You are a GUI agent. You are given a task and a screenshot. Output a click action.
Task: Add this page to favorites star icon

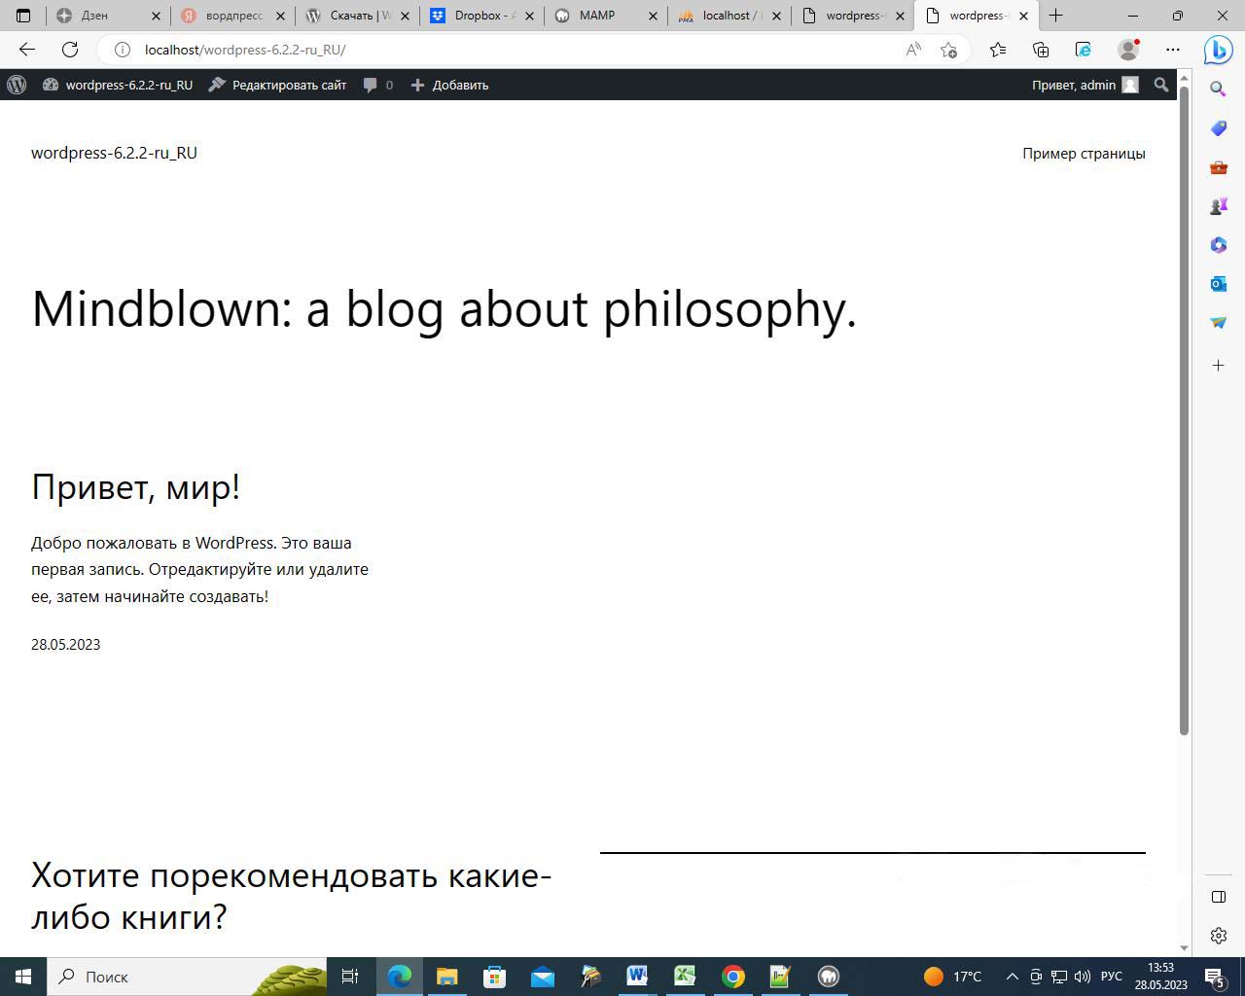[x=948, y=50]
